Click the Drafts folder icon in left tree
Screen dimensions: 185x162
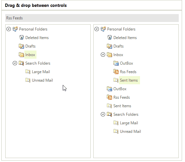coord(21,46)
